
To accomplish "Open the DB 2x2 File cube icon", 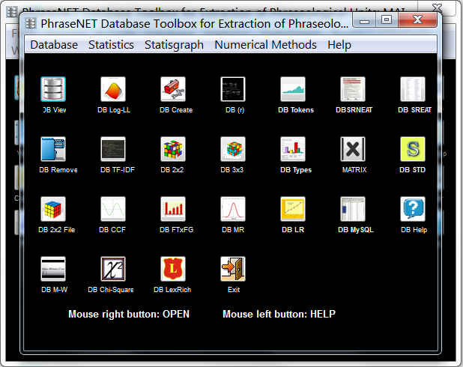I will point(53,209).
